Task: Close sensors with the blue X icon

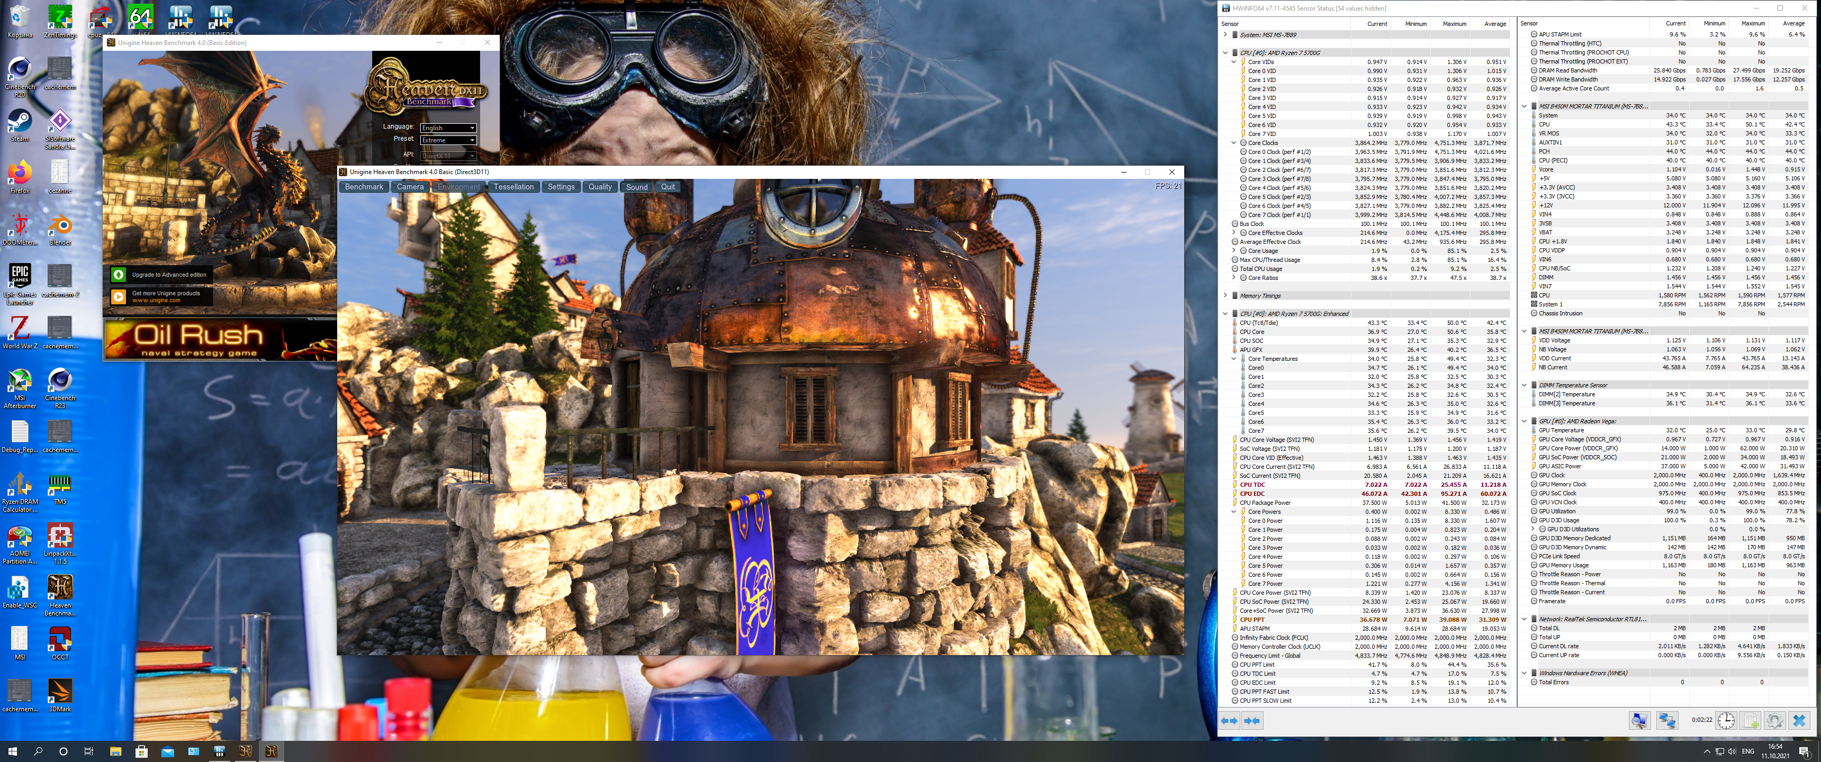Action: tap(1799, 720)
